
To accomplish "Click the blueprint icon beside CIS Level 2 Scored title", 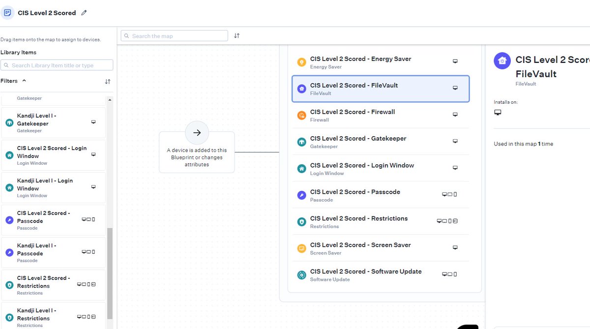I will (7, 13).
